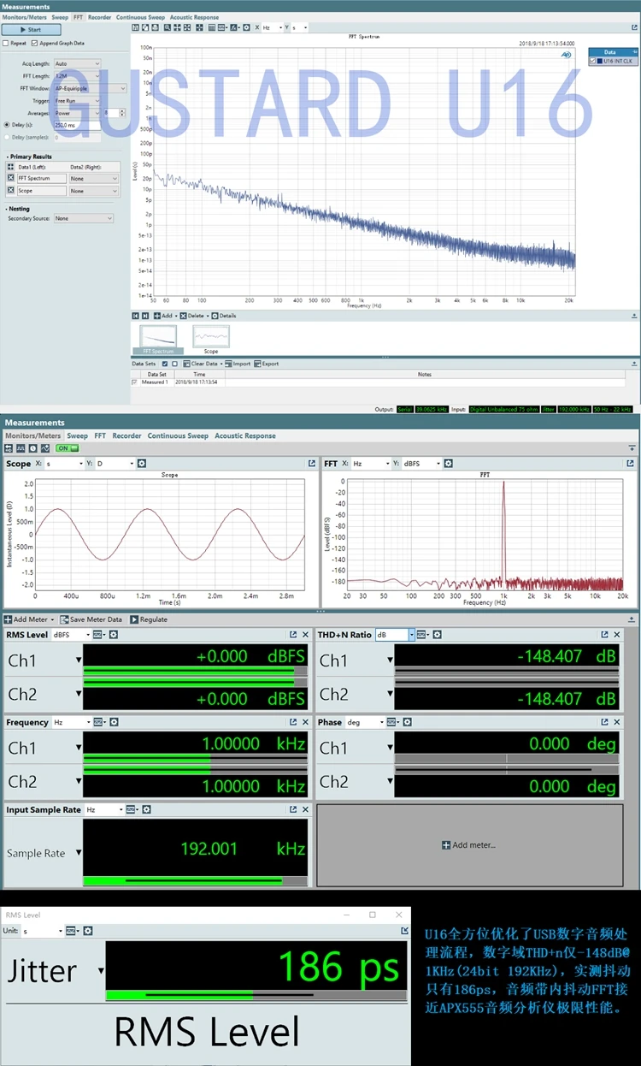
Task: Close the Frequency meter
Action: tap(305, 722)
